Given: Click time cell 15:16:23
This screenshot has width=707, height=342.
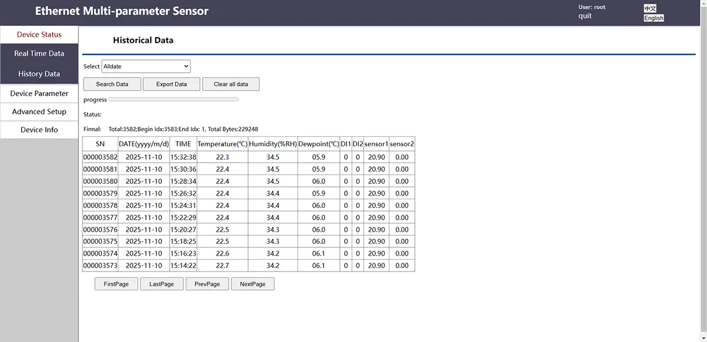Looking at the screenshot, I should click(183, 254).
